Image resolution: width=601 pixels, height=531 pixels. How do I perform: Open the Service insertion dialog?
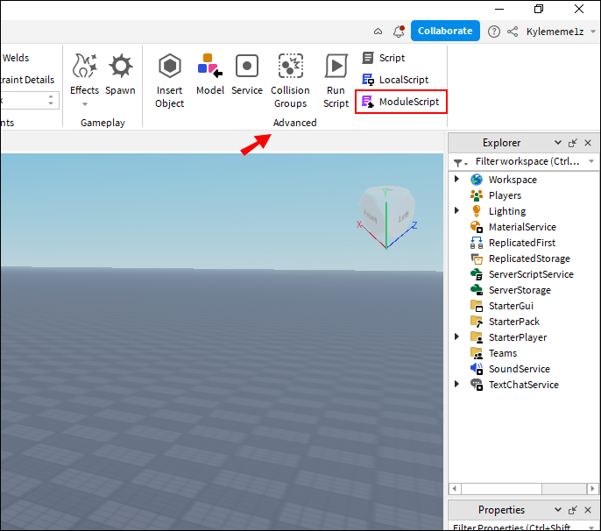coord(247,74)
